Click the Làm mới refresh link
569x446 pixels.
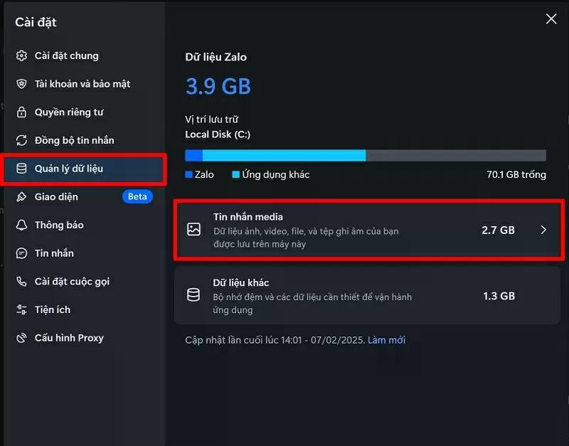[386, 340]
